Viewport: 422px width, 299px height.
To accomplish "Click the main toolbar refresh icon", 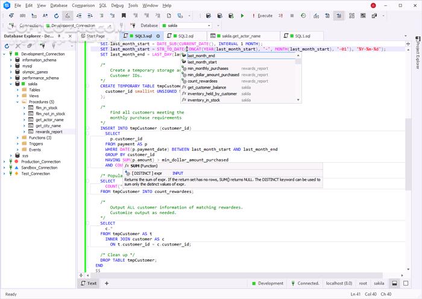I will coord(56,16).
